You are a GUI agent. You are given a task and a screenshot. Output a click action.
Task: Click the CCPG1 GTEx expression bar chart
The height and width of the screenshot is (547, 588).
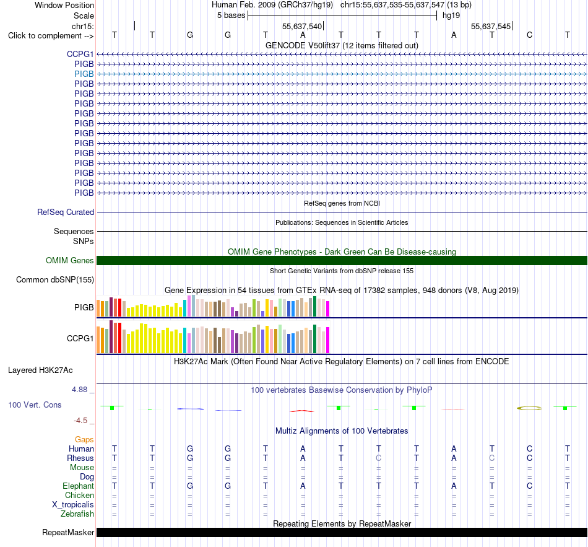point(213,337)
